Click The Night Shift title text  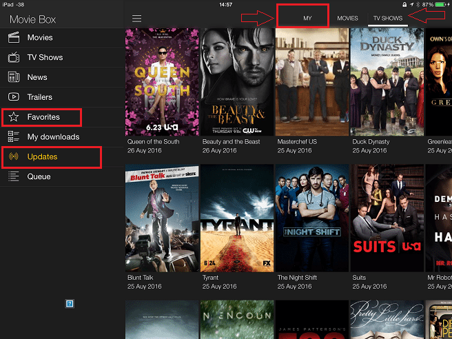pos(297,277)
